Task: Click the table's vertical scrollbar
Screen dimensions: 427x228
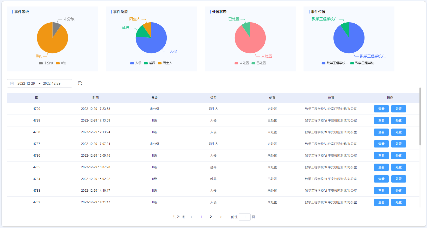Action: point(420,116)
